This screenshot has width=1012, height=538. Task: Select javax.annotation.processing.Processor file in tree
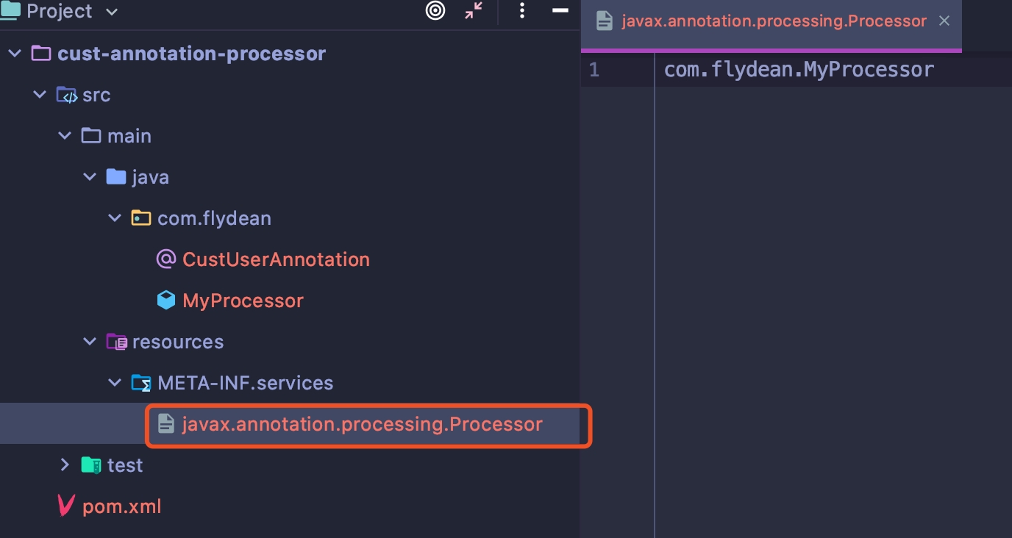(x=362, y=424)
